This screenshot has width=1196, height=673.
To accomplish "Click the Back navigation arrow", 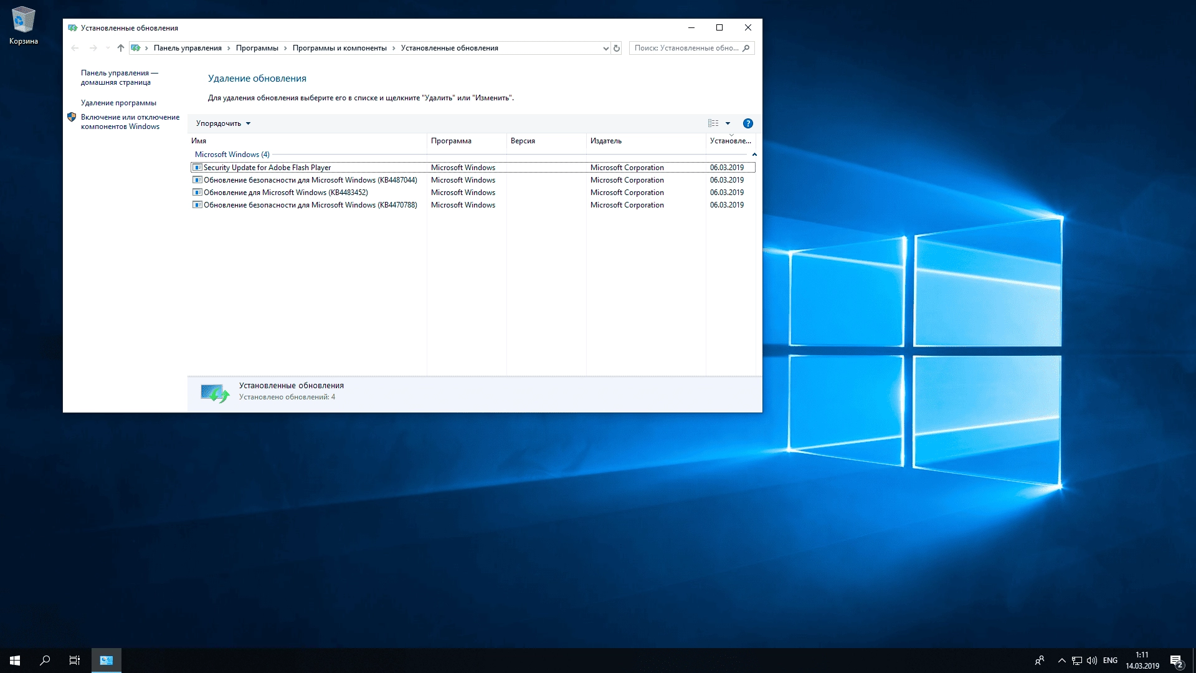I will [75, 48].
